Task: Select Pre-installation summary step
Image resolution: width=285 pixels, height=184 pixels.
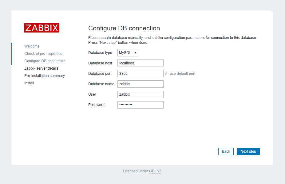Action: [x=45, y=76]
